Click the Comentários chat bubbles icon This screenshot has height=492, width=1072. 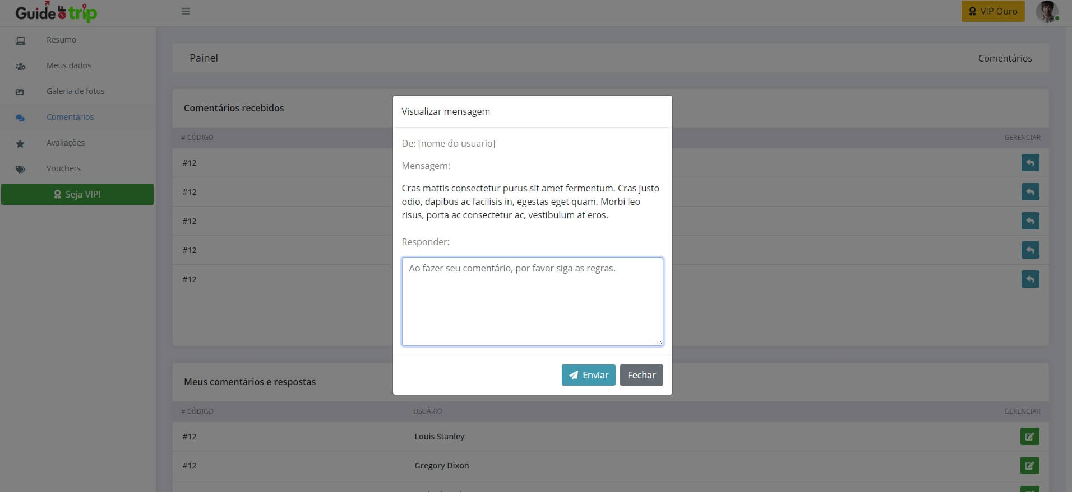point(20,118)
